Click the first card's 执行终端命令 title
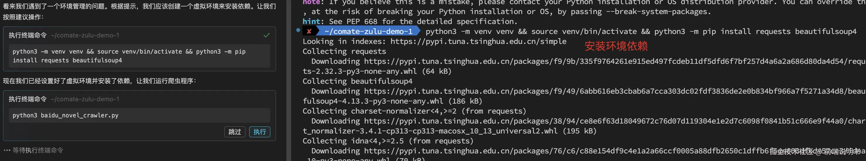866x161 pixels. click(x=28, y=35)
